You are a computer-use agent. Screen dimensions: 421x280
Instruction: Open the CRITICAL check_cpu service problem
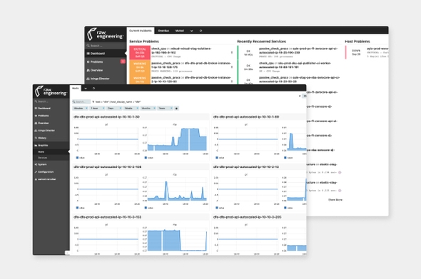[x=181, y=52]
